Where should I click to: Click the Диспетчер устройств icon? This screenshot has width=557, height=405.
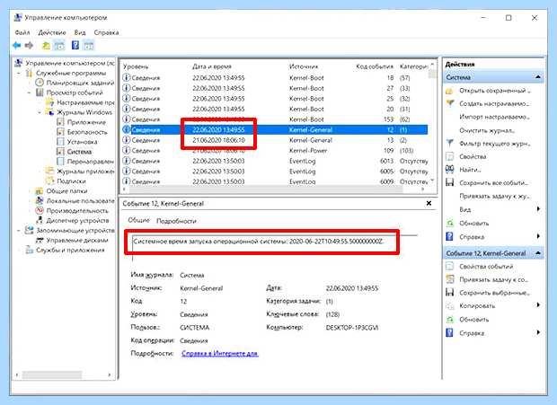point(40,220)
